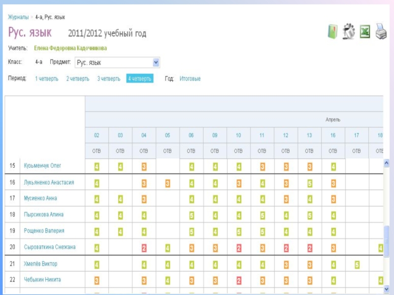Open Итоговые yearly results link

point(190,79)
